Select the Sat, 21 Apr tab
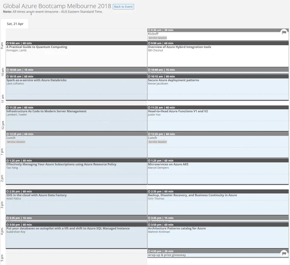Image resolution: width=290 pixels, height=265 pixels. pyautogui.click(x=15, y=24)
